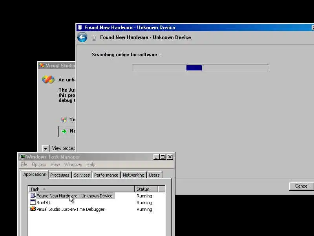This screenshot has height=236, width=314.
Task: Click Found New Hardware task icon in list
Action: 33,195
